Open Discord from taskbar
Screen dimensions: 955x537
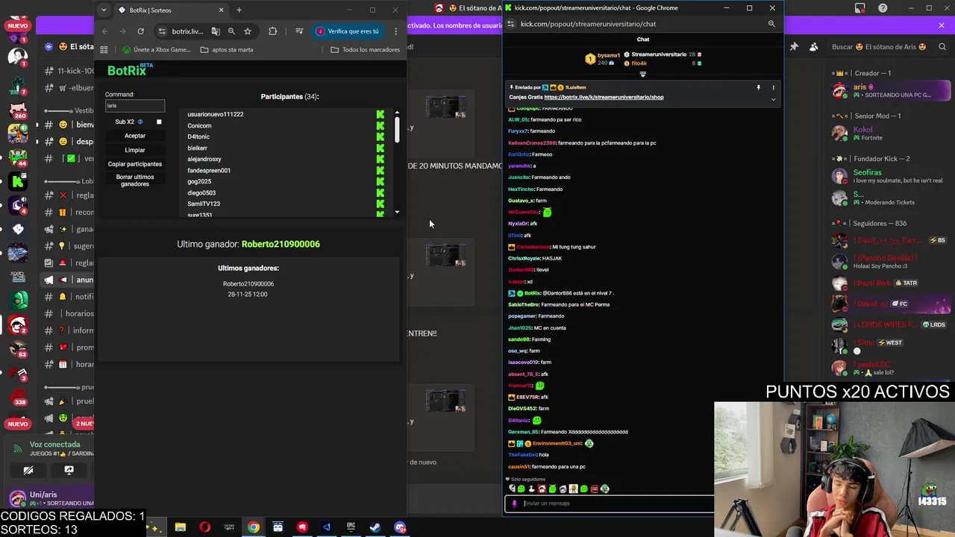400,527
